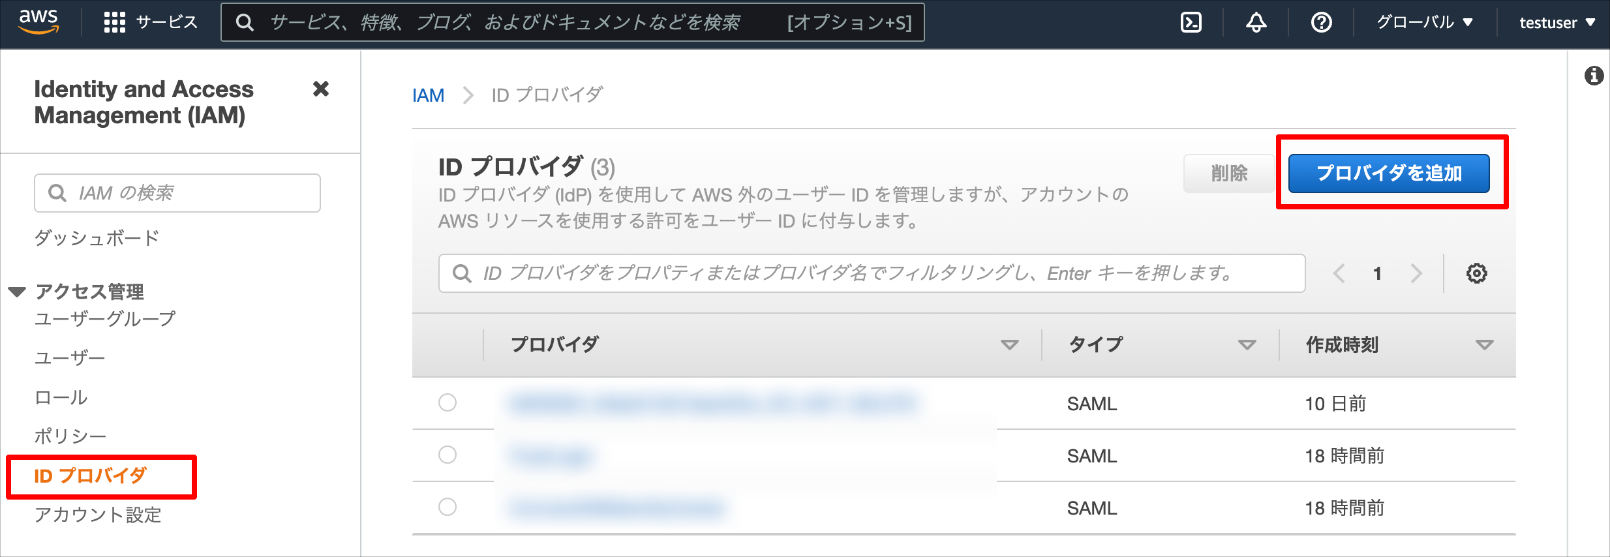Focus the ID プロバイダ filter field
Screen dimensions: 1610x557
(x=872, y=273)
